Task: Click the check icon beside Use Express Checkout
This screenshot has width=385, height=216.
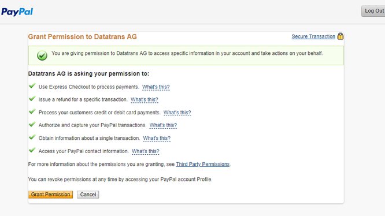Action: tap(32, 86)
